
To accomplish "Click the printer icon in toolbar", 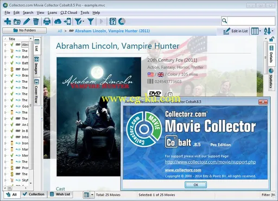I will point(47,22).
